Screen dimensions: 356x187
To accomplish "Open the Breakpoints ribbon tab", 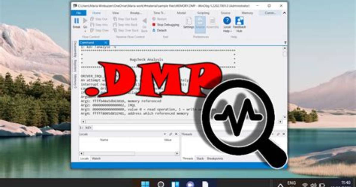I will [x=136, y=13].
